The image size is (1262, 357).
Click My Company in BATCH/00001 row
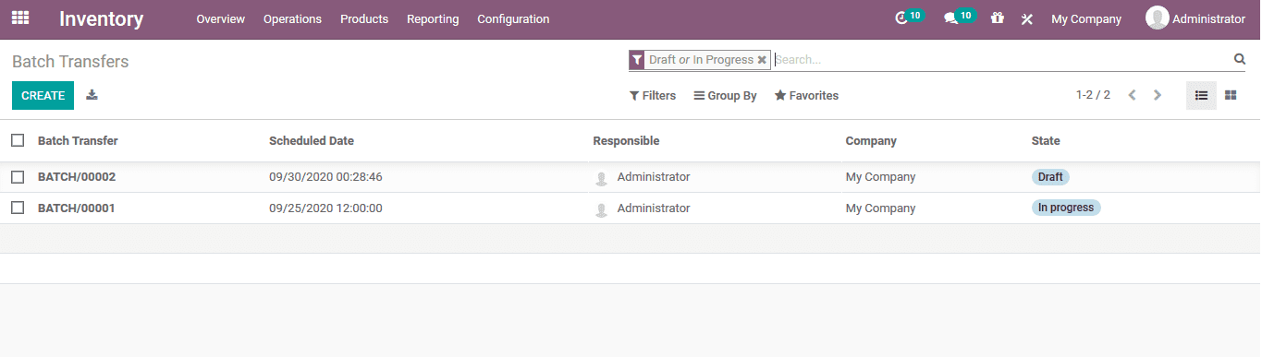[x=880, y=208]
